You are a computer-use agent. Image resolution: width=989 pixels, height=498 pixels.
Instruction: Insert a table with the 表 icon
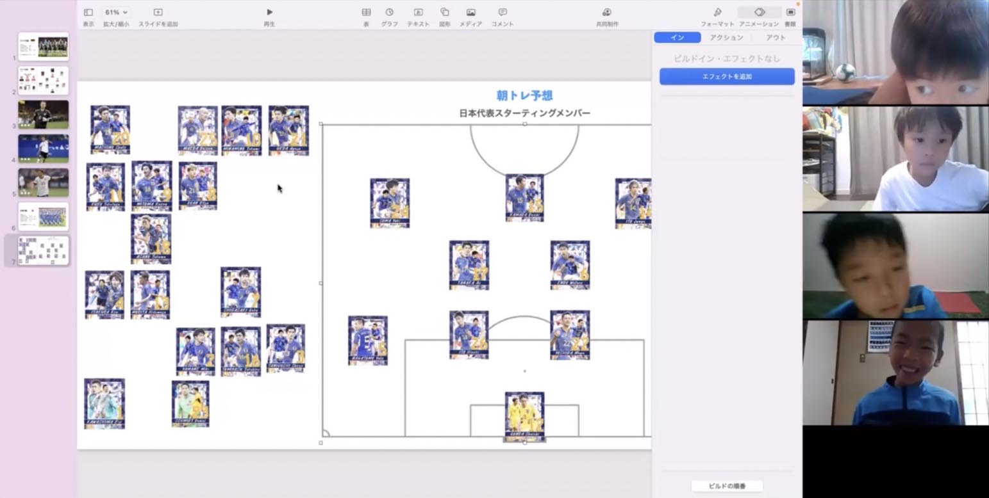(366, 12)
